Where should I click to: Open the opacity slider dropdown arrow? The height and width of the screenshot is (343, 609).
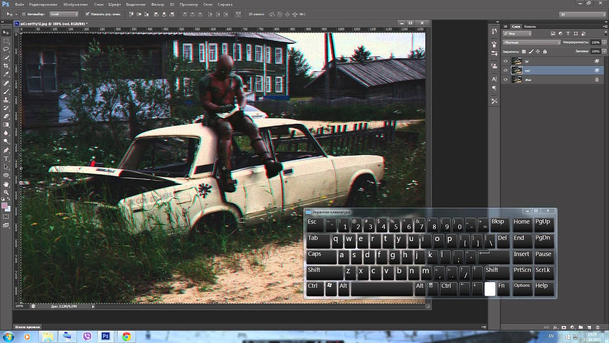(604, 42)
